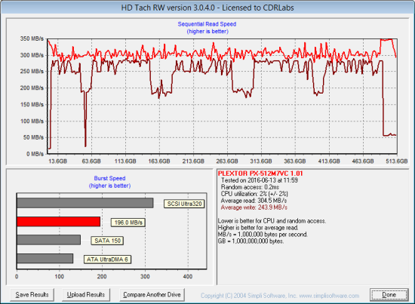Click the SATA 150 label
The height and width of the screenshot is (304, 415).
[107, 241]
